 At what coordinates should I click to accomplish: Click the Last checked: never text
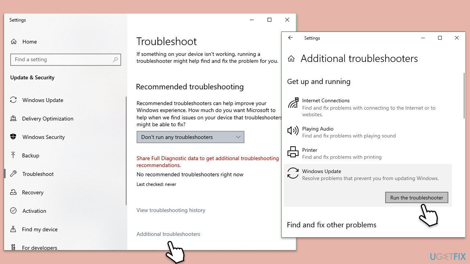156,184
